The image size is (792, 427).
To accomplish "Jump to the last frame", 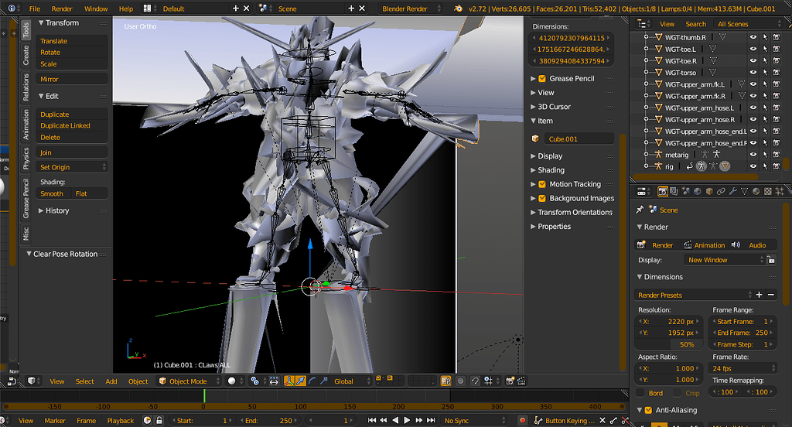I will point(431,421).
